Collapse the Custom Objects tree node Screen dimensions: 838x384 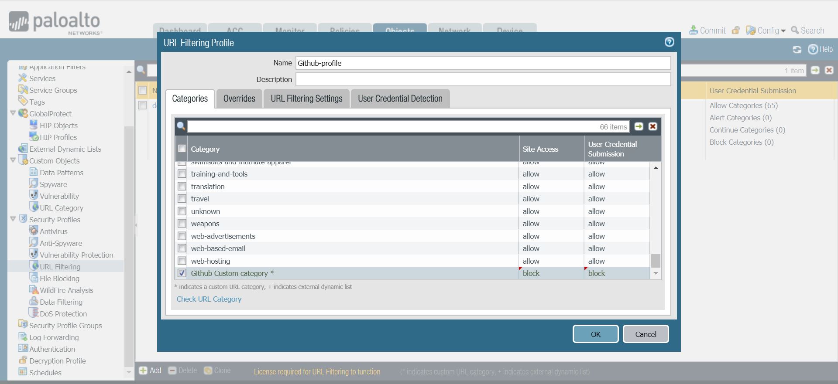pyautogui.click(x=13, y=160)
